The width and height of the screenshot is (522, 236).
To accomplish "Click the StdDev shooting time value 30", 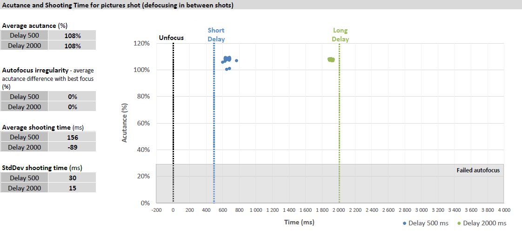I will click(72, 178).
